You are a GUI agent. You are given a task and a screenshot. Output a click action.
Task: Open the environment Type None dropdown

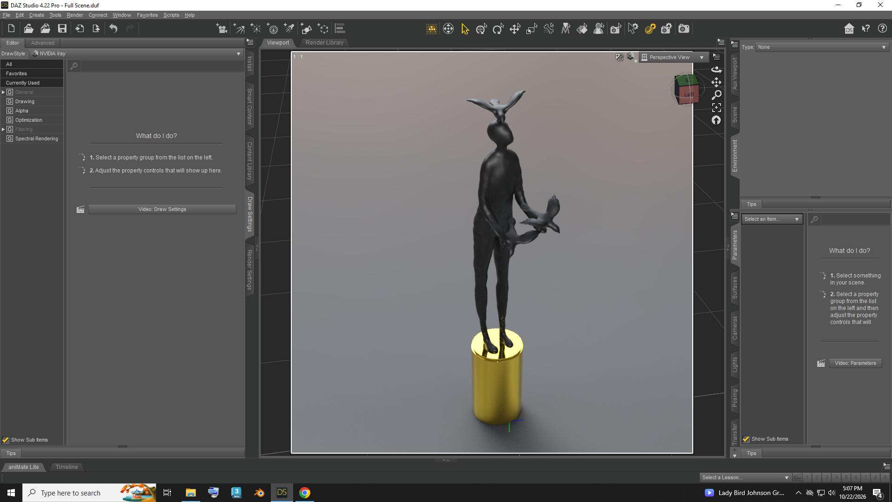coord(822,47)
